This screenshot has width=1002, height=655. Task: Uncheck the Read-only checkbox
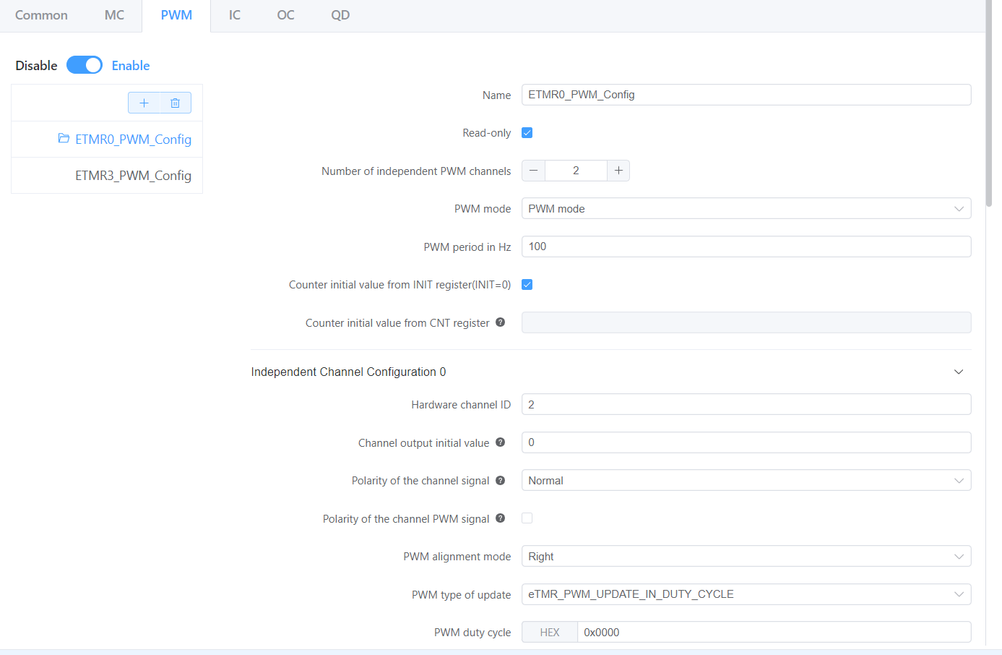click(527, 133)
